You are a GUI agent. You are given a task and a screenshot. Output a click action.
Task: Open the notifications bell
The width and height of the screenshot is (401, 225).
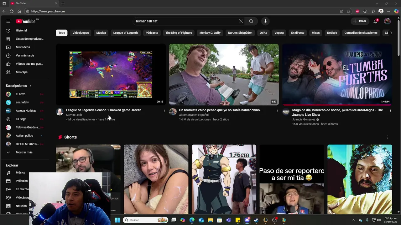pyautogui.click(x=375, y=21)
